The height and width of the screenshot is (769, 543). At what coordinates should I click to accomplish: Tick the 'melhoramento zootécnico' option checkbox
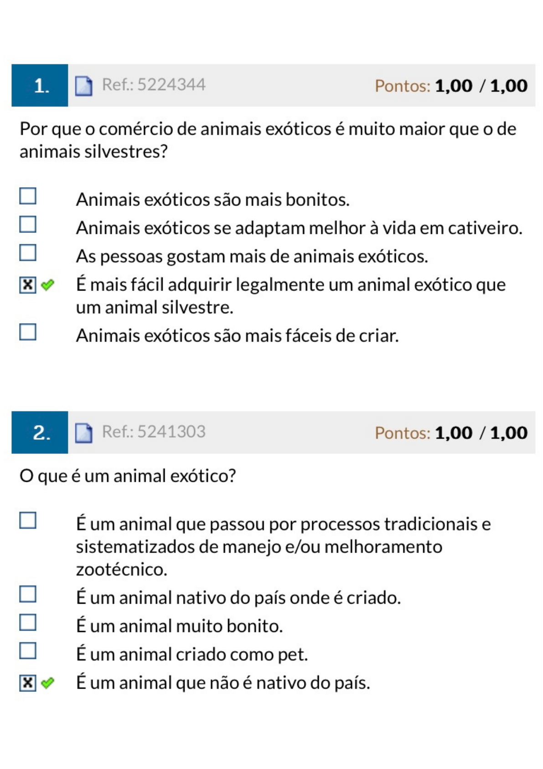28,520
